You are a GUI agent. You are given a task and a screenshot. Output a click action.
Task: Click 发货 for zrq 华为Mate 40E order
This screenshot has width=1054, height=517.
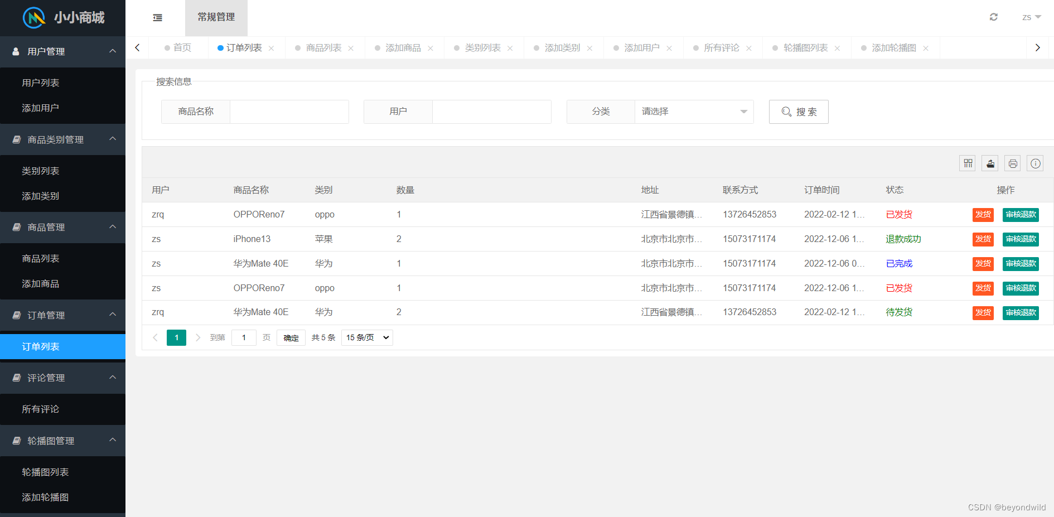click(983, 313)
